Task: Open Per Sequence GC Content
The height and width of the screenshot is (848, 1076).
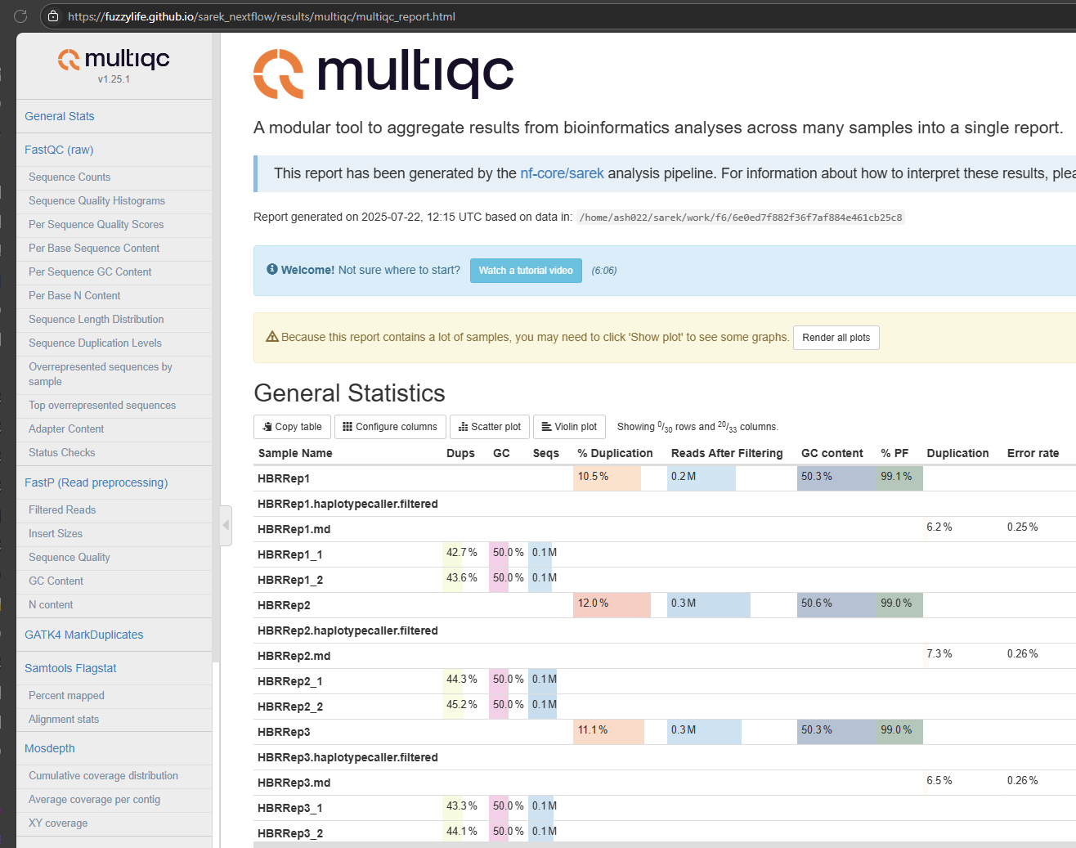Action: pyautogui.click(x=90, y=271)
